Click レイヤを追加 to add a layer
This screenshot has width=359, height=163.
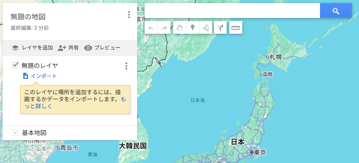pyautogui.click(x=32, y=48)
